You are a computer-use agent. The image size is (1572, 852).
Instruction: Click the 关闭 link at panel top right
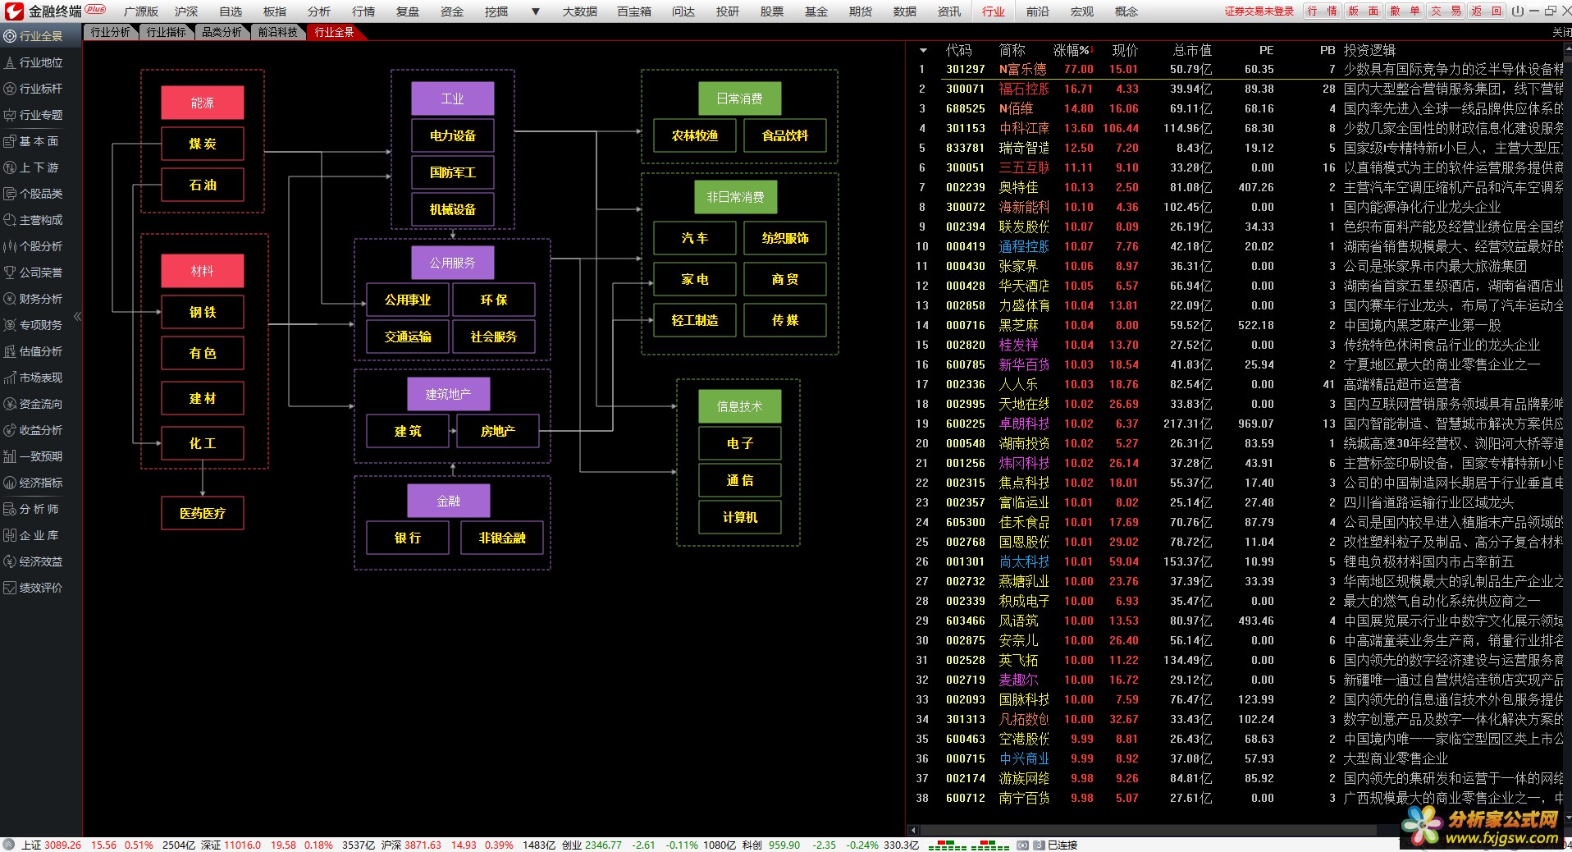(1561, 32)
